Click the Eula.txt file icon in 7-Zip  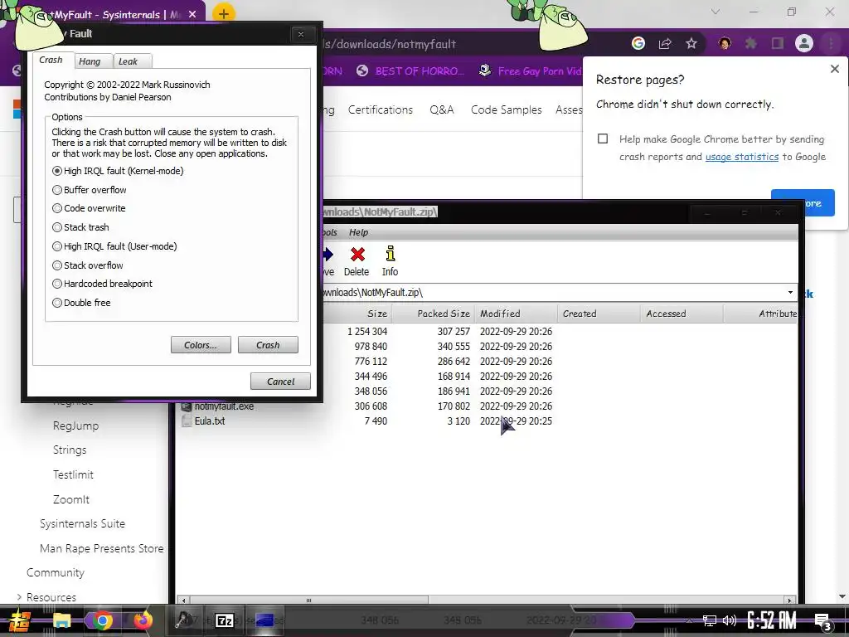pyautogui.click(x=187, y=421)
